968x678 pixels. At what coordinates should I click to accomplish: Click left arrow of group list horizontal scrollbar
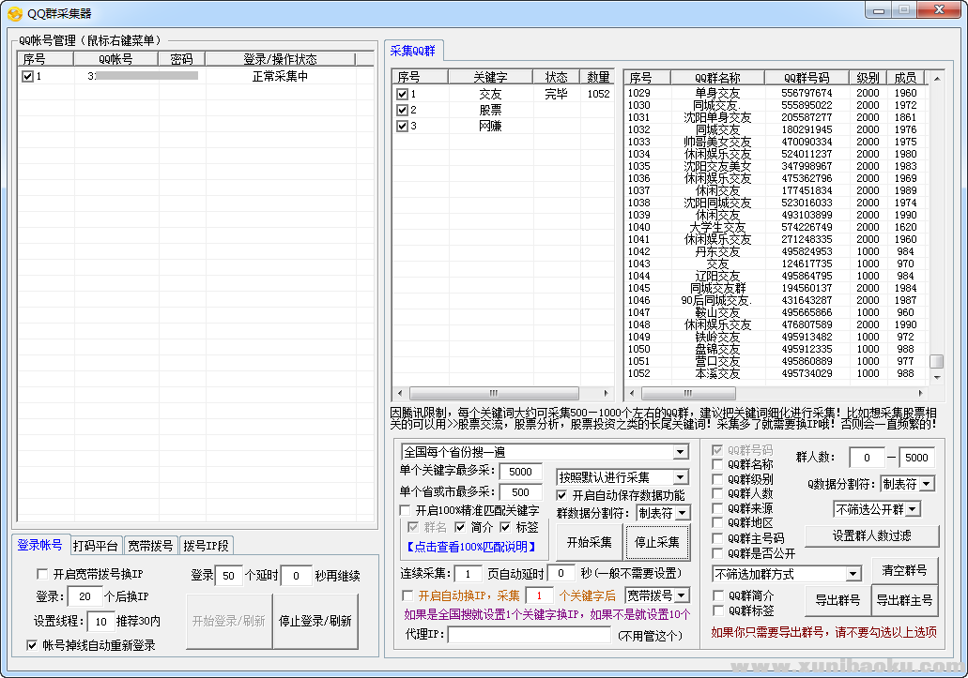[x=632, y=394]
